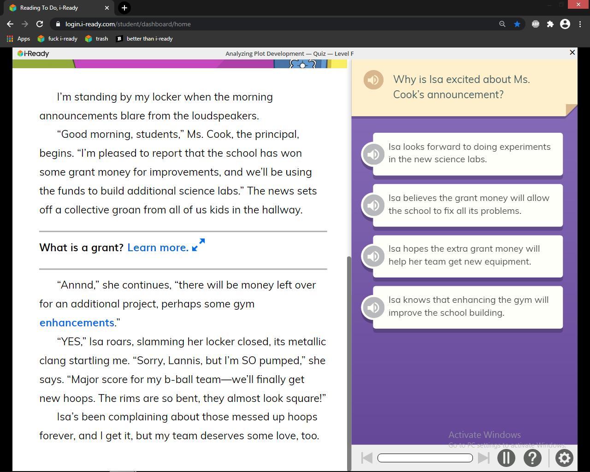Open the 'trash' bookmark
590x472 pixels.
pos(96,39)
